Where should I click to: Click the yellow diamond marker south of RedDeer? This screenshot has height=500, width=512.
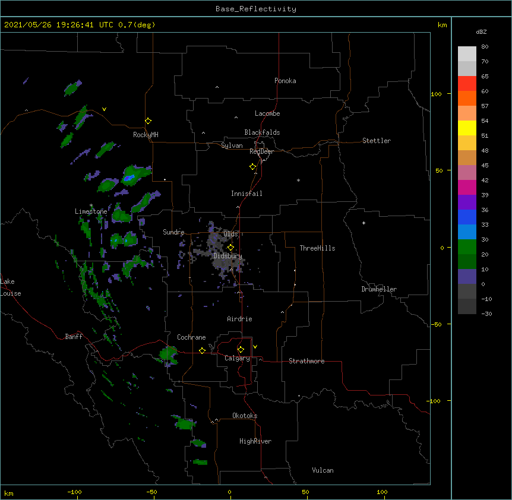tap(253, 167)
